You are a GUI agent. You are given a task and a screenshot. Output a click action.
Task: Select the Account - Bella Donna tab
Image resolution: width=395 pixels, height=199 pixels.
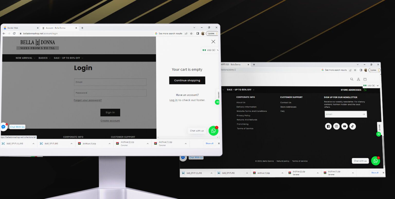tap(59, 28)
